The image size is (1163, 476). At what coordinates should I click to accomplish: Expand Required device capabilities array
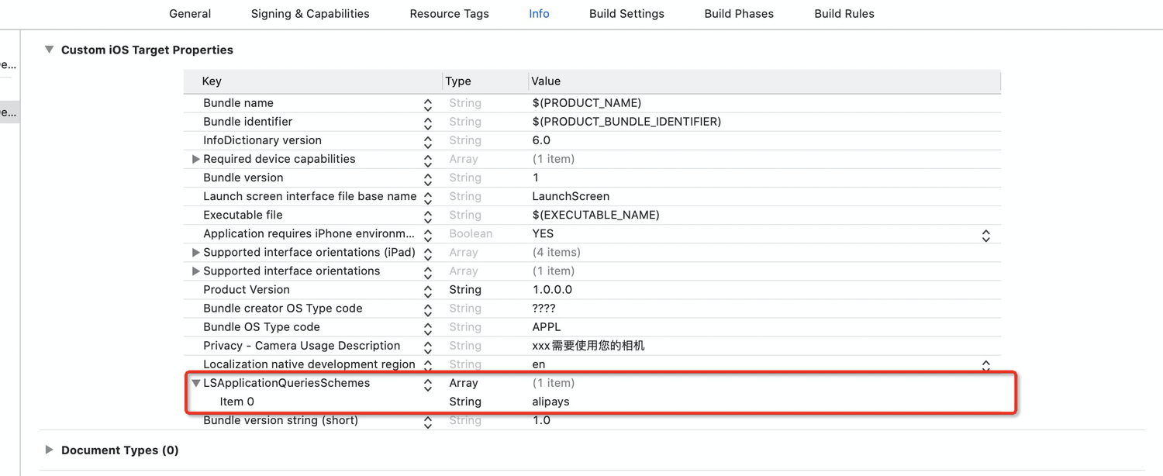click(195, 159)
